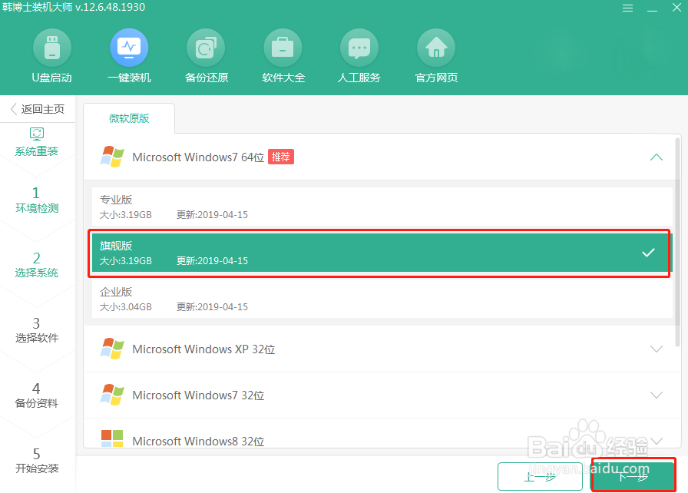The width and height of the screenshot is (688, 493).
Task: Click the system list vertical scrollbar
Action: [x=677, y=242]
